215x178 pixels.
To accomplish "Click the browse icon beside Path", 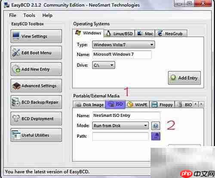I will pyautogui.click(x=156, y=136).
